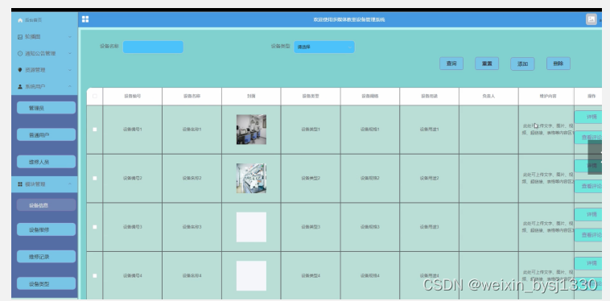
Task: Click the 设备编号 column header
Action: (x=132, y=96)
